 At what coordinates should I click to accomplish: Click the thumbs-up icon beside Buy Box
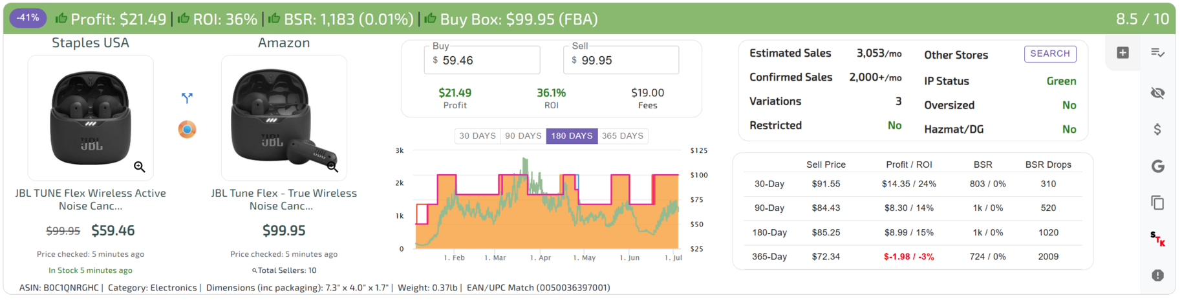coord(430,19)
